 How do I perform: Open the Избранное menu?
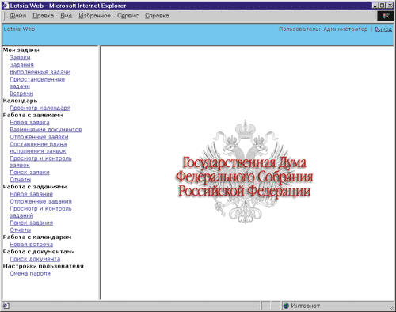[94, 16]
